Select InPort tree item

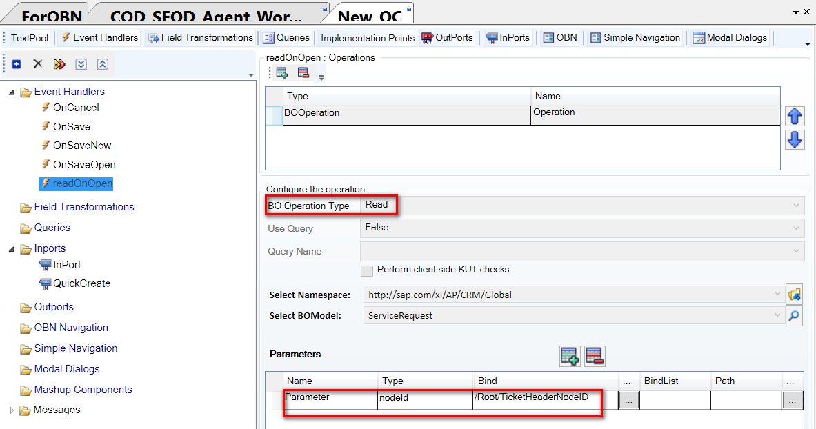tap(67, 264)
